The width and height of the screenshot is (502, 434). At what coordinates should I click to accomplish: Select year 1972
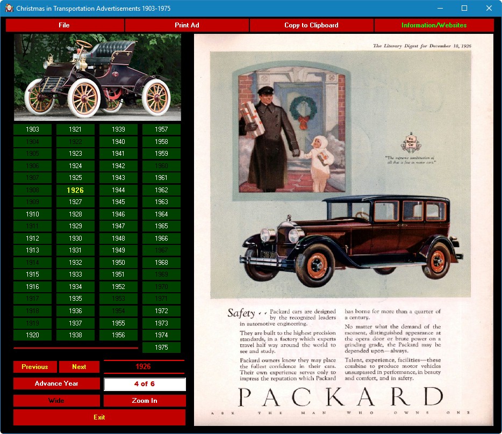pyautogui.click(x=161, y=311)
